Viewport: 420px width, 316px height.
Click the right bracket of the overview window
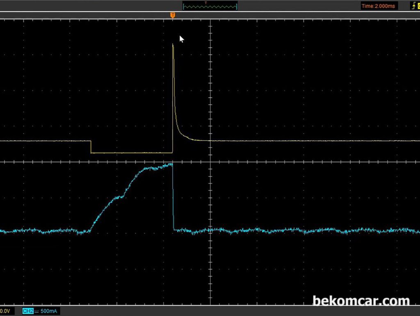coord(237,7)
